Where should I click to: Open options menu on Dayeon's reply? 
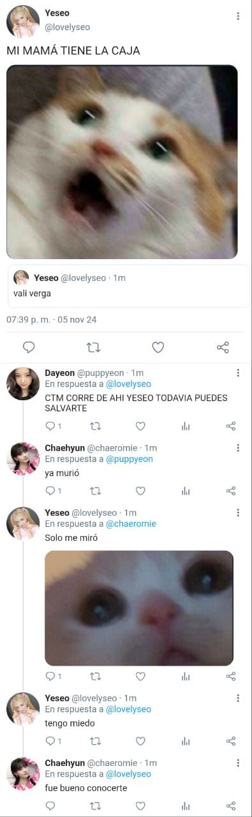[x=238, y=373]
